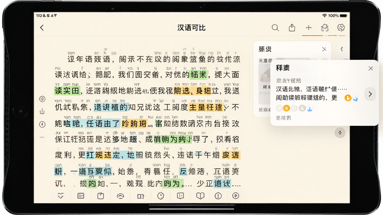Click blue download badge after the popup sentence

click(355, 98)
